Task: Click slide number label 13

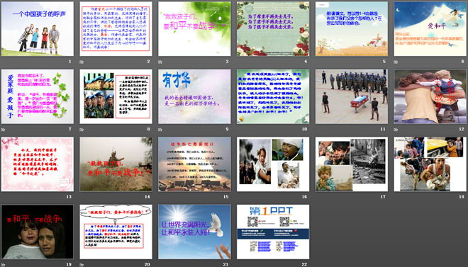Action: [69, 197]
